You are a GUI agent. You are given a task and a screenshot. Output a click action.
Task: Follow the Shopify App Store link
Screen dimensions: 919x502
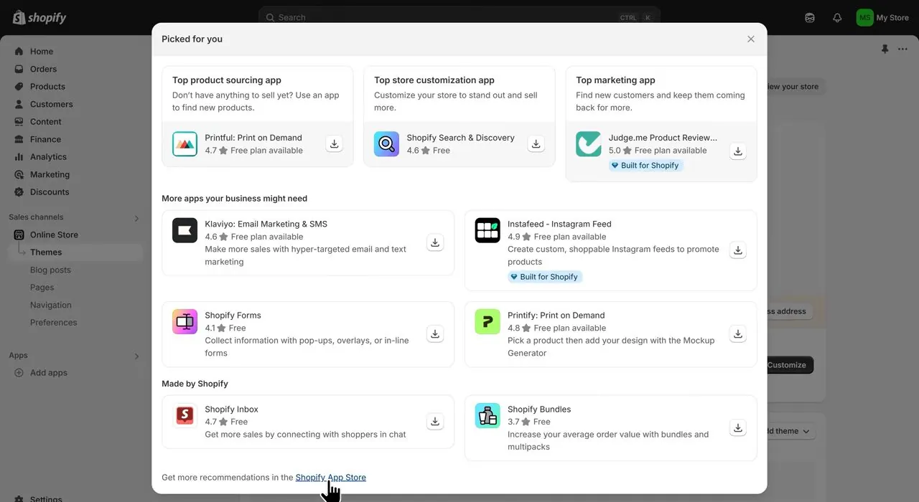pyautogui.click(x=330, y=478)
